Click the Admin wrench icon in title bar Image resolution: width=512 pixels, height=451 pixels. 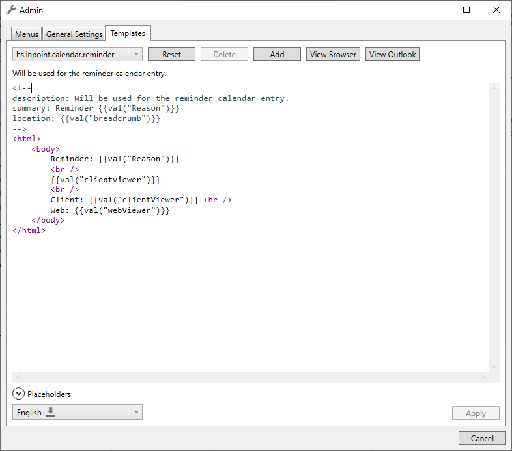click(11, 10)
